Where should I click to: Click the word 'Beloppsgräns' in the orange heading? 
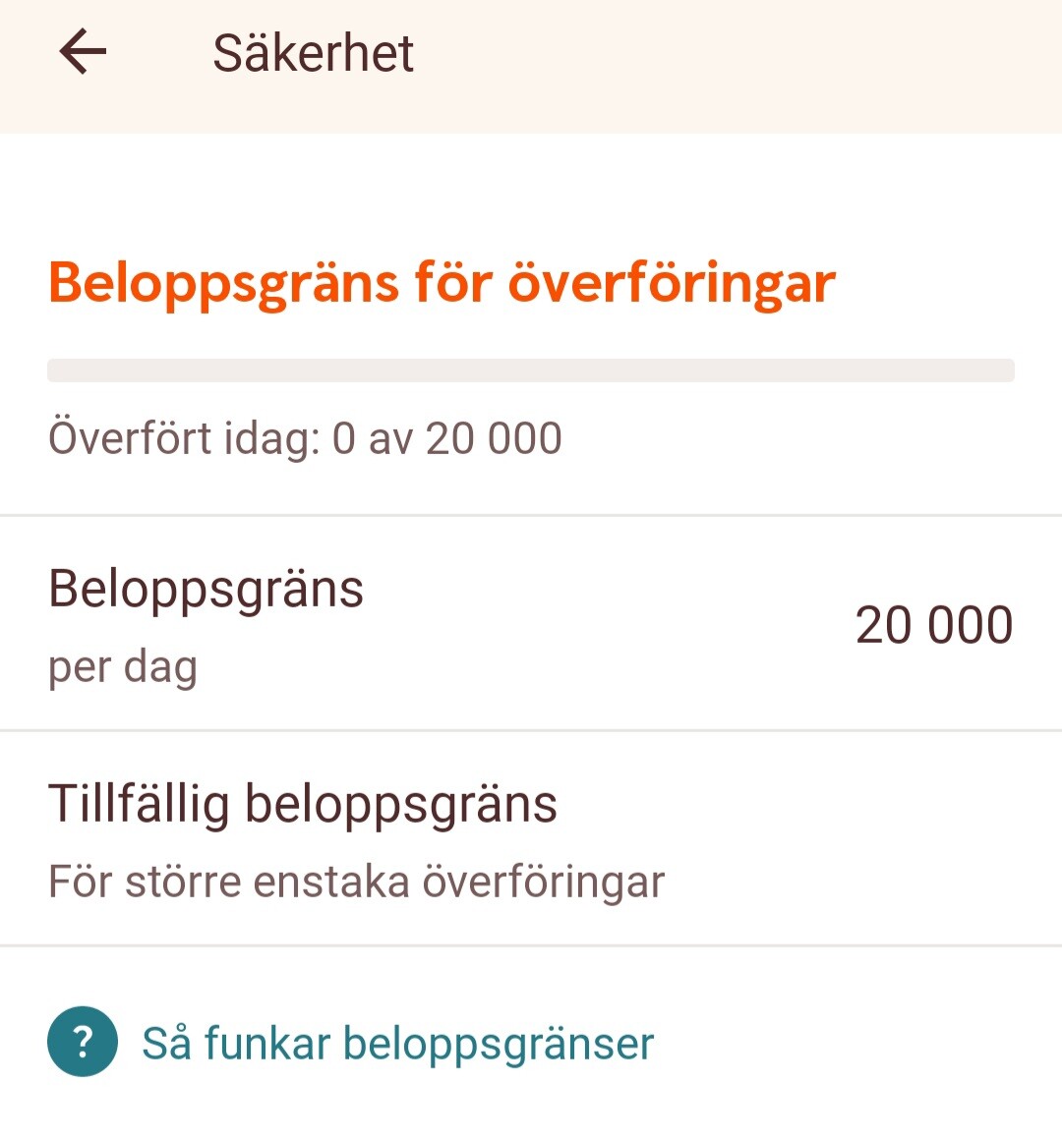(x=224, y=283)
